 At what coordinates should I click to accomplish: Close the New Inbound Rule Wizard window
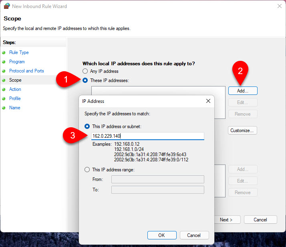[x=280, y=6]
